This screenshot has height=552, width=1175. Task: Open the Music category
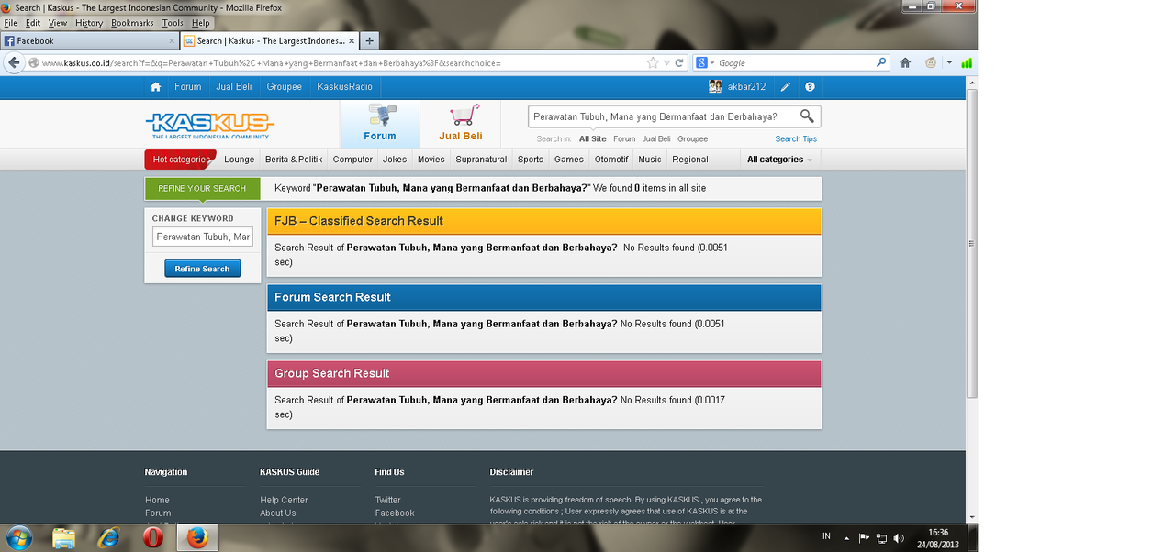(650, 160)
